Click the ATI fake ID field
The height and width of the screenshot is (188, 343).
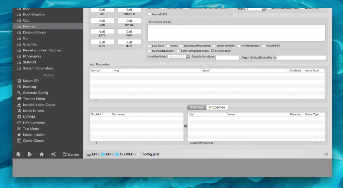tap(102, 10)
